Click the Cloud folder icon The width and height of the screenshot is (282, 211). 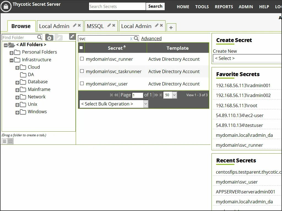23,67
